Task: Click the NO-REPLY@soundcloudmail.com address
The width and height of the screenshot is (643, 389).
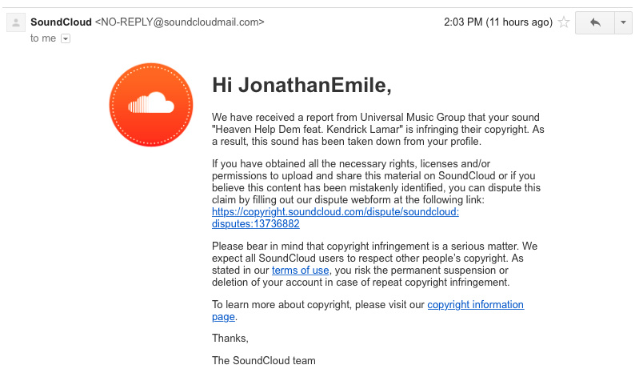Action: 180,22
